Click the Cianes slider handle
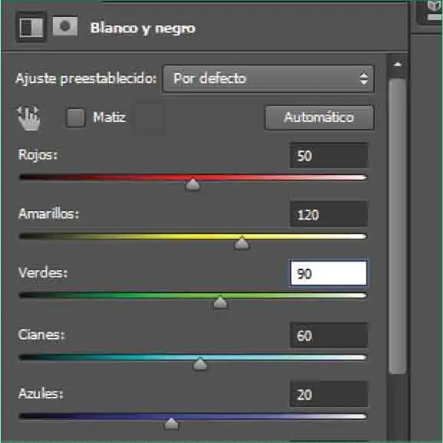This screenshot has width=443, height=443. [200, 364]
